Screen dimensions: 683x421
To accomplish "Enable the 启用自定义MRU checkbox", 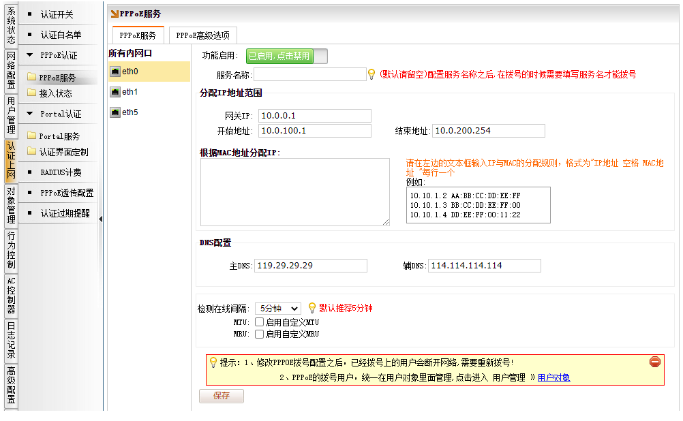I will [259, 334].
